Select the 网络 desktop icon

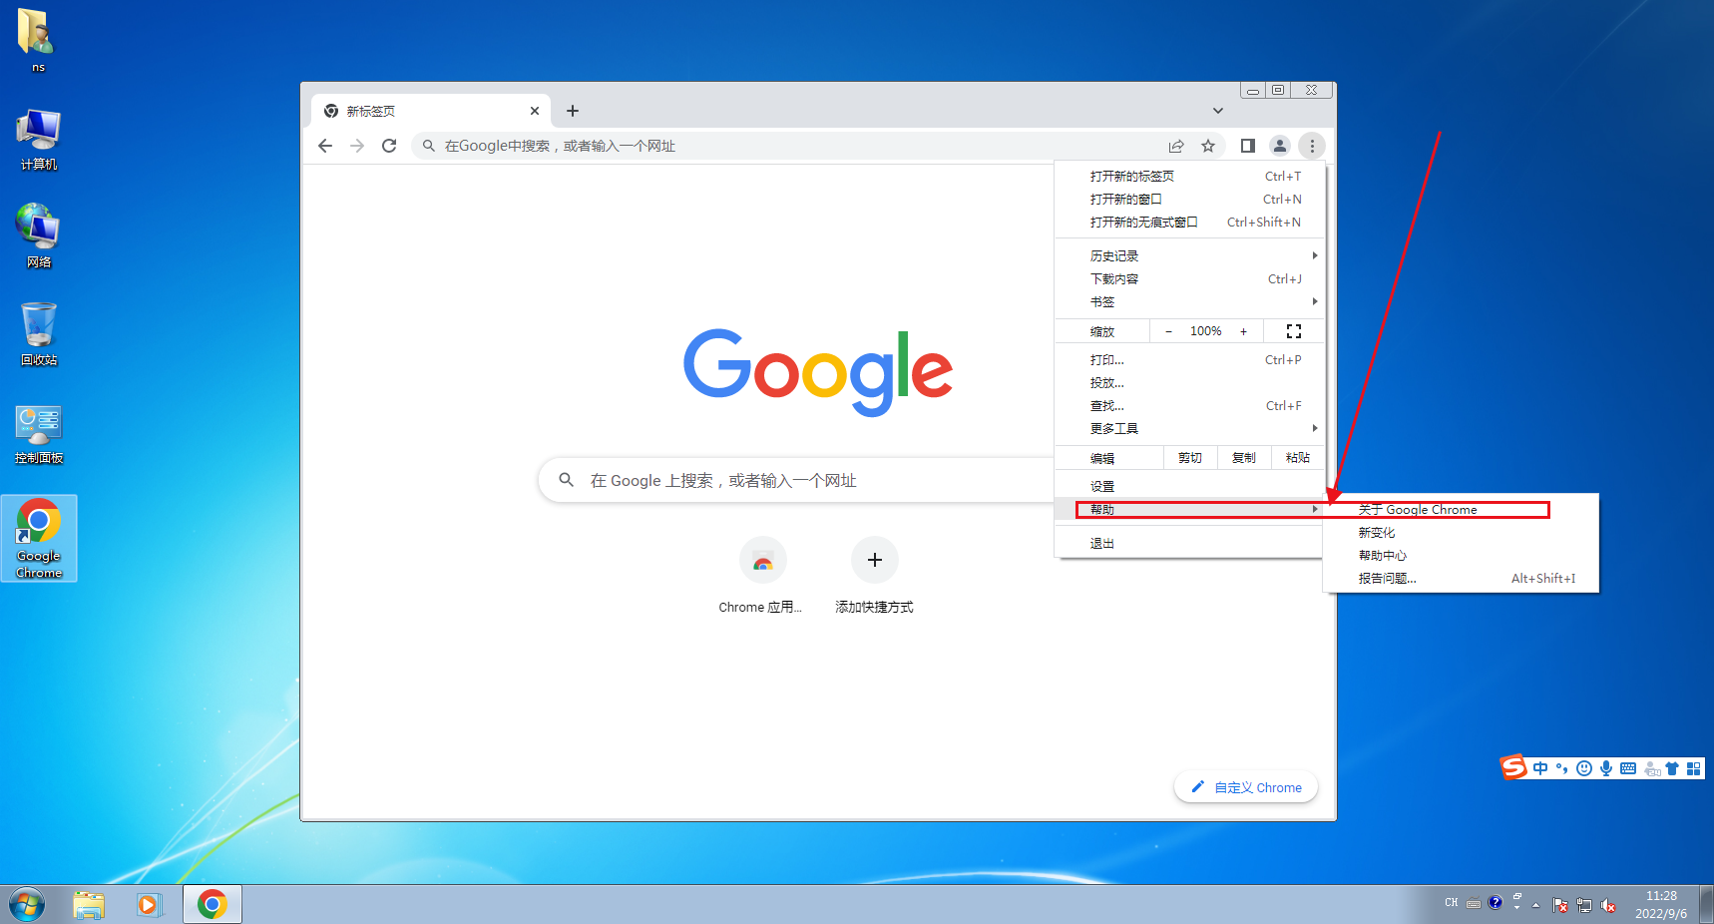(x=39, y=236)
